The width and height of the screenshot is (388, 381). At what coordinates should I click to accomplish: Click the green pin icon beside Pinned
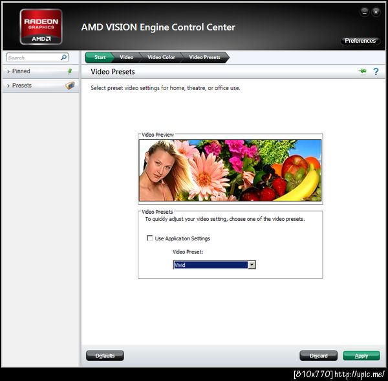coord(70,71)
